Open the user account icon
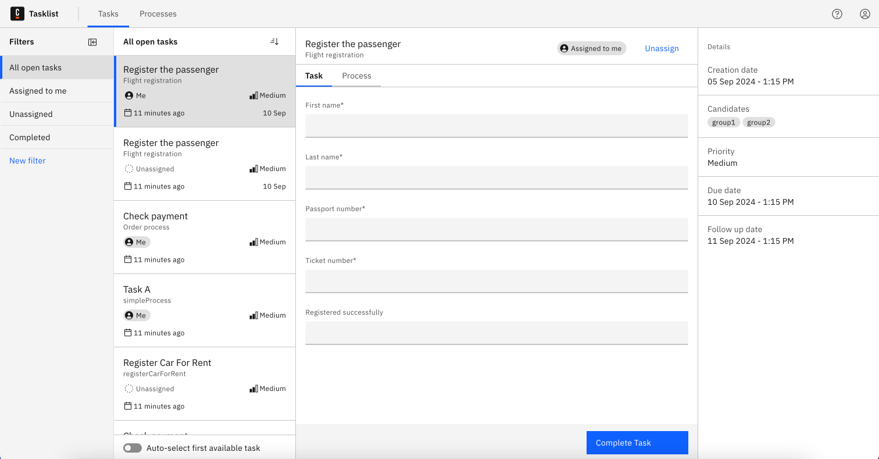The height and width of the screenshot is (459, 879). [x=864, y=13]
